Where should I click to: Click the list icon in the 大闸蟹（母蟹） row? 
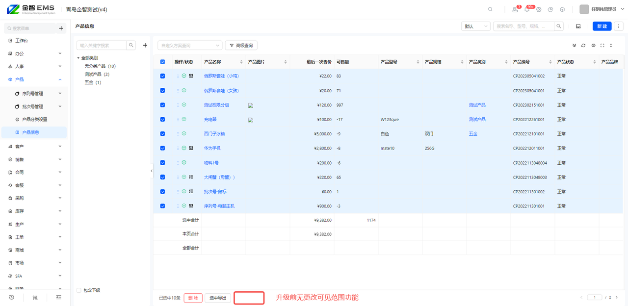point(191,177)
